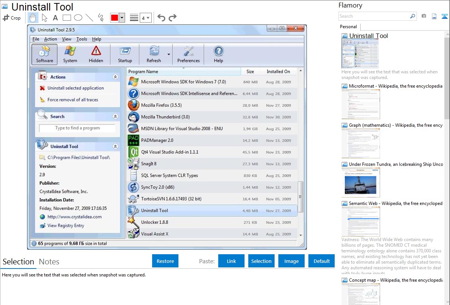This screenshot has height=305, width=450.
Task: Open the Personal tab in Flamory
Action: click(x=349, y=27)
